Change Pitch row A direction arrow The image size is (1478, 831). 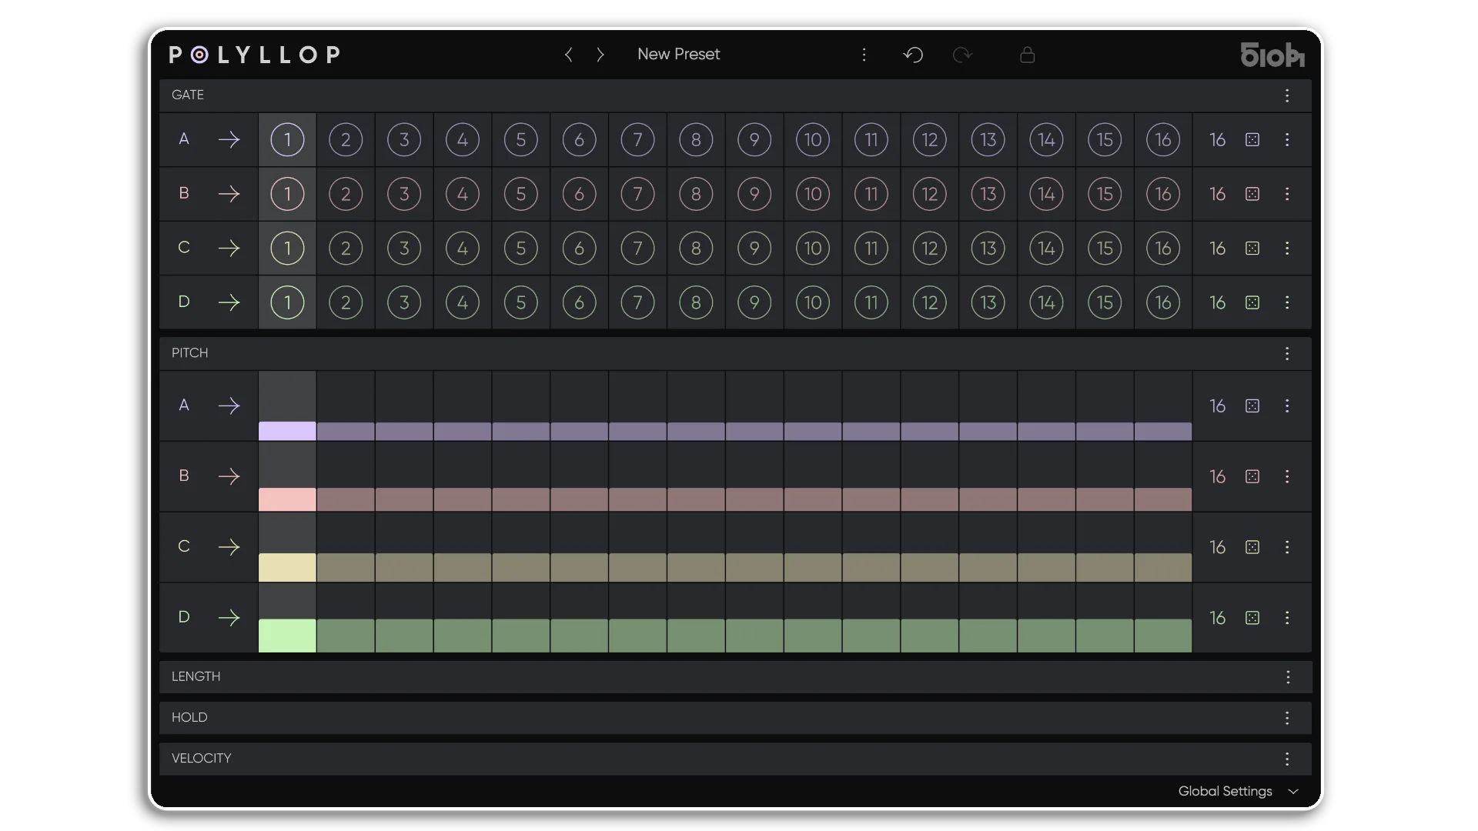pyautogui.click(x=229, y=405)
